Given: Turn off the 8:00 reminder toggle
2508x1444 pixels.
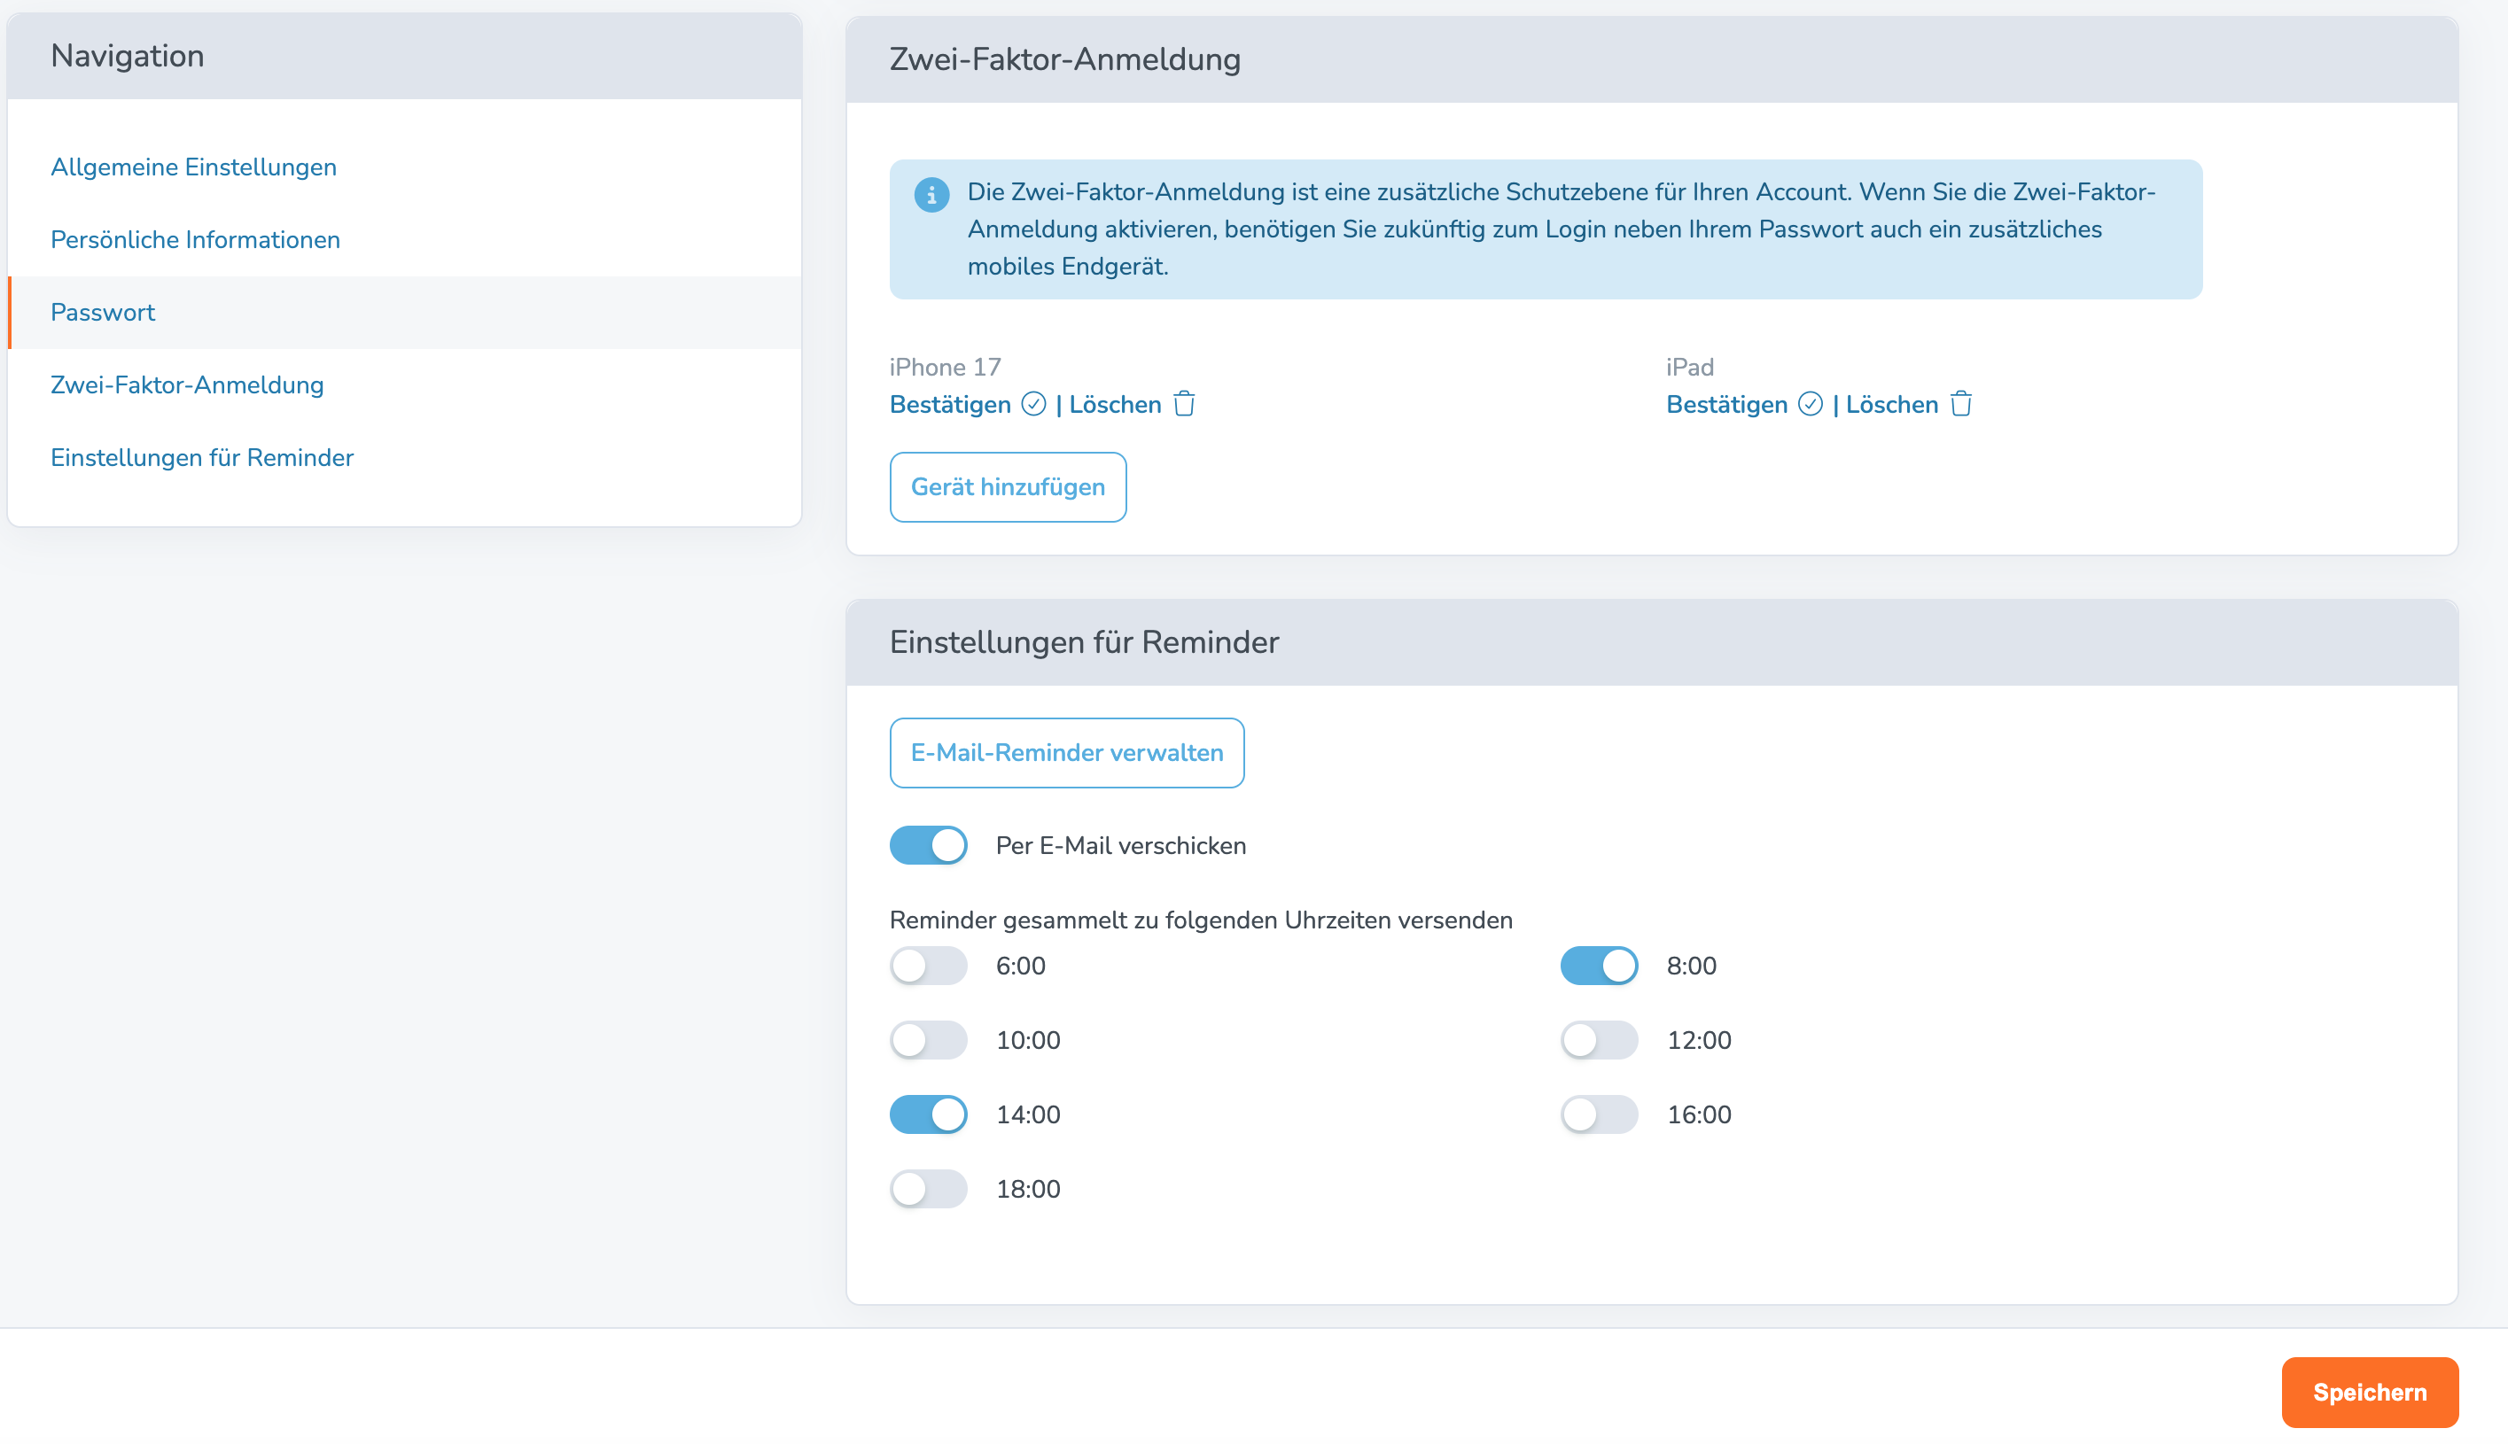Looking at the screenshot, I should [x=1598, y=965].
